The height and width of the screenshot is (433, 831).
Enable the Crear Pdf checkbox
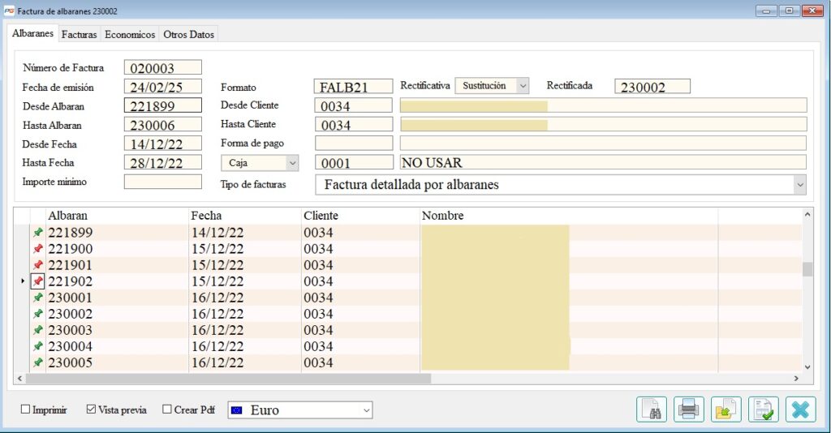[x=167, y=409]
